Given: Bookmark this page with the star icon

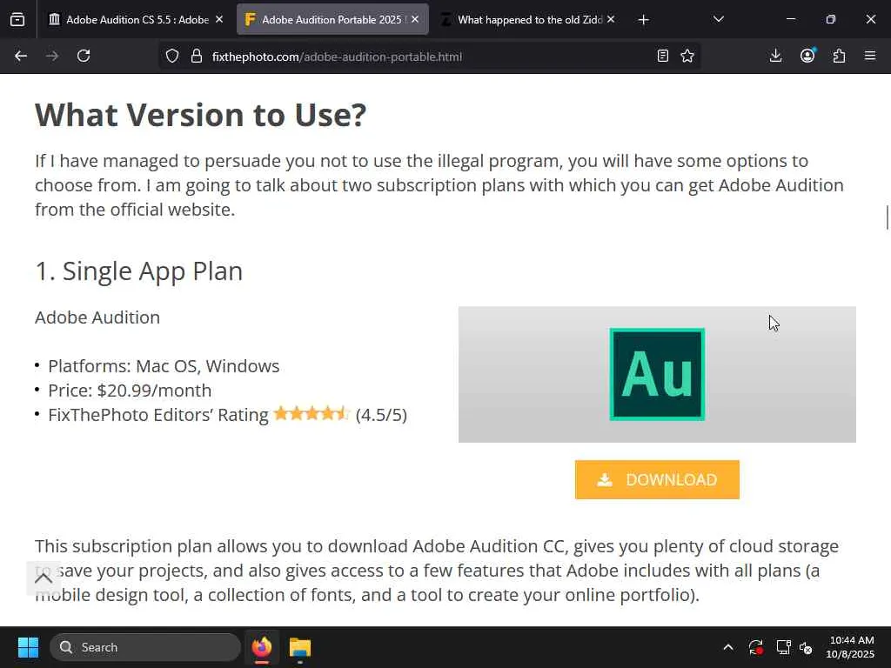Looking at the screenshot, I should [687, 56].
